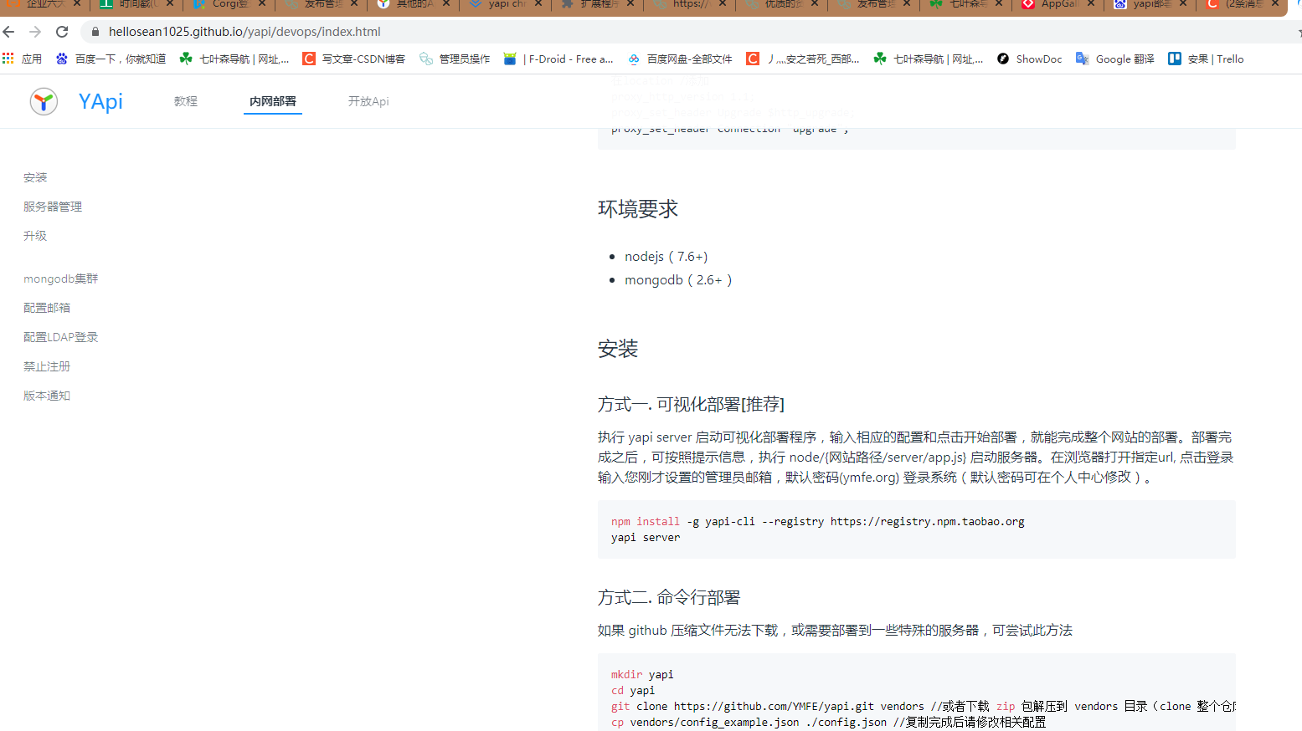Click the F-Droid bookmark icon

point(510,59)
